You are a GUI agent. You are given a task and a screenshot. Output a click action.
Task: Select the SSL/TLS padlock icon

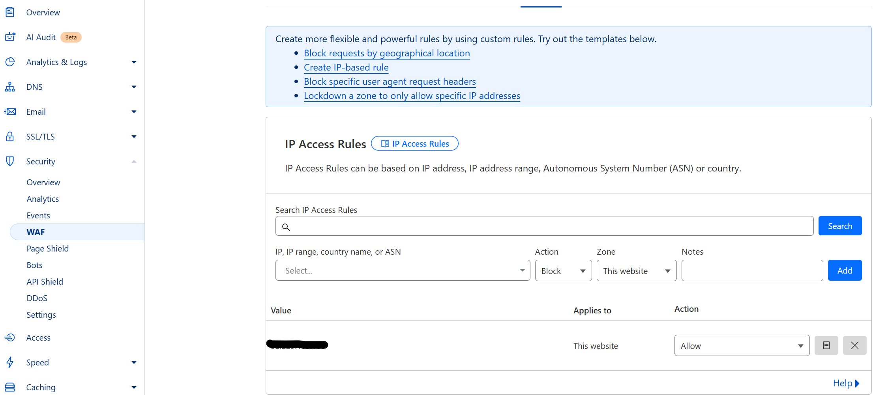tap(10, 136)
